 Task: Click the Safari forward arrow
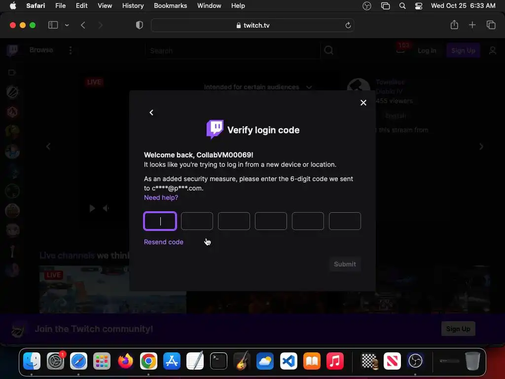pos(100,25)
